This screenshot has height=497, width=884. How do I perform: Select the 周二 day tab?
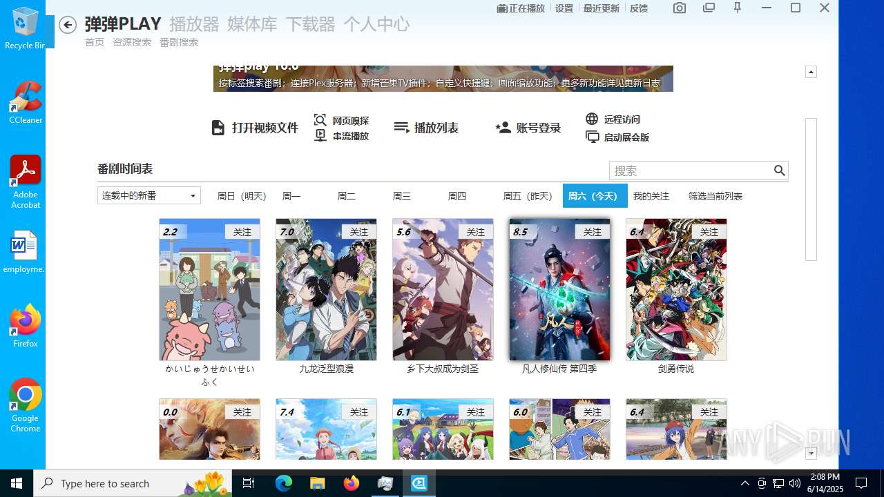(x=347, y=196)
